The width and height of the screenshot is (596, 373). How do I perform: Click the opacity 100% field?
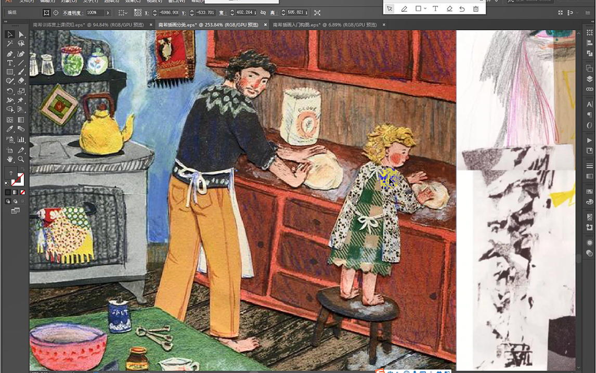click(x=95, y=13)
